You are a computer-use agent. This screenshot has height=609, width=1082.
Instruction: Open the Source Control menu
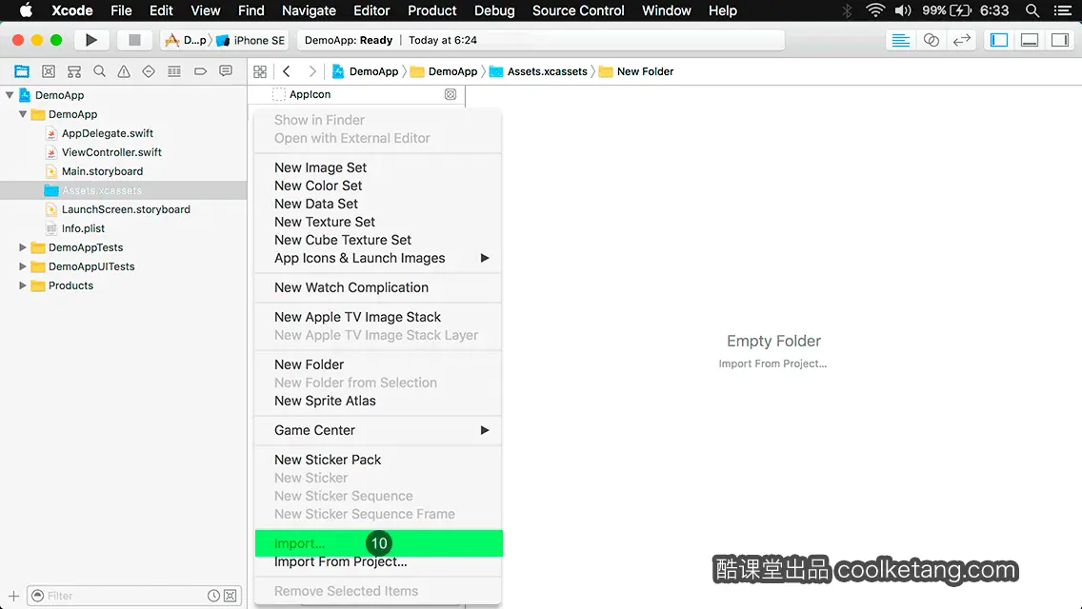click(577, 10)
